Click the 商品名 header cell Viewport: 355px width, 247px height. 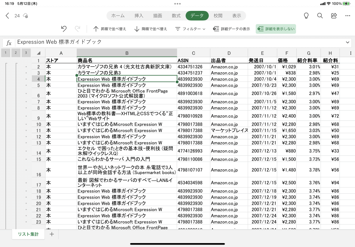(127, 60)
